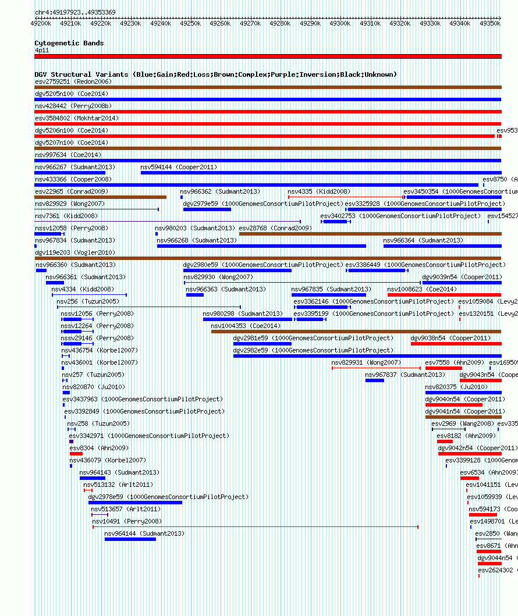Click esv3402753 variant label
Screen dimensions: 518x616
pos(400,216)
